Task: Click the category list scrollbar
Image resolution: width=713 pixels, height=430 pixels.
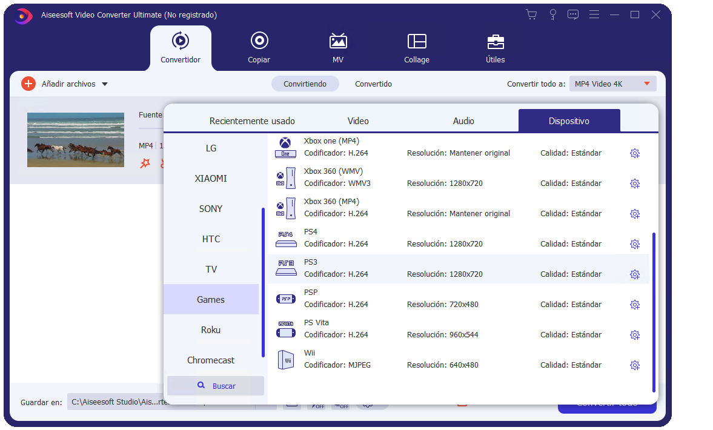Action: [263, 282]
